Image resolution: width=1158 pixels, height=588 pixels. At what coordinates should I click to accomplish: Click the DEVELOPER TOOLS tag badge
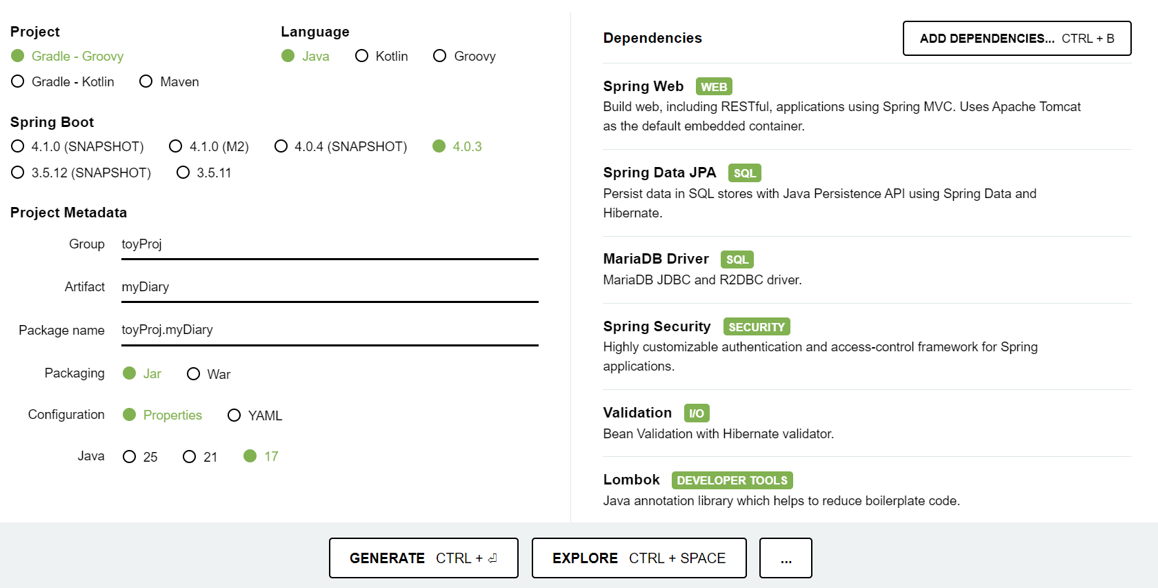[x=732, y=480]
